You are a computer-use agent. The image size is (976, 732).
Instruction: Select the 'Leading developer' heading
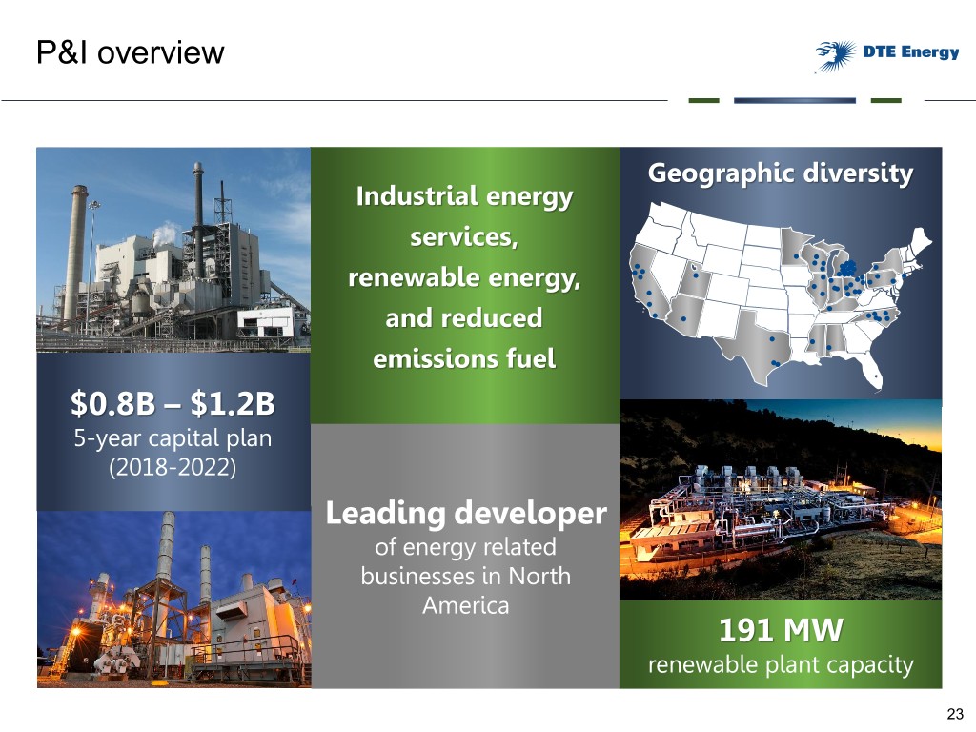point(465,513)
